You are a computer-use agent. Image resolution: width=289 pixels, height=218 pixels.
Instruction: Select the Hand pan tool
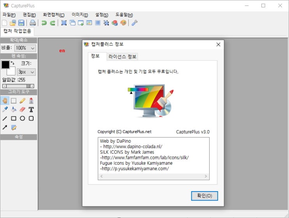click(x=5, y=101)
